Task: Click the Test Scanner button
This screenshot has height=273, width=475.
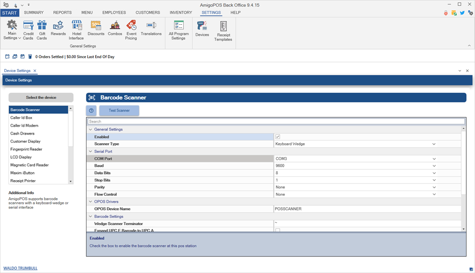Action: (x=119, y=110)
